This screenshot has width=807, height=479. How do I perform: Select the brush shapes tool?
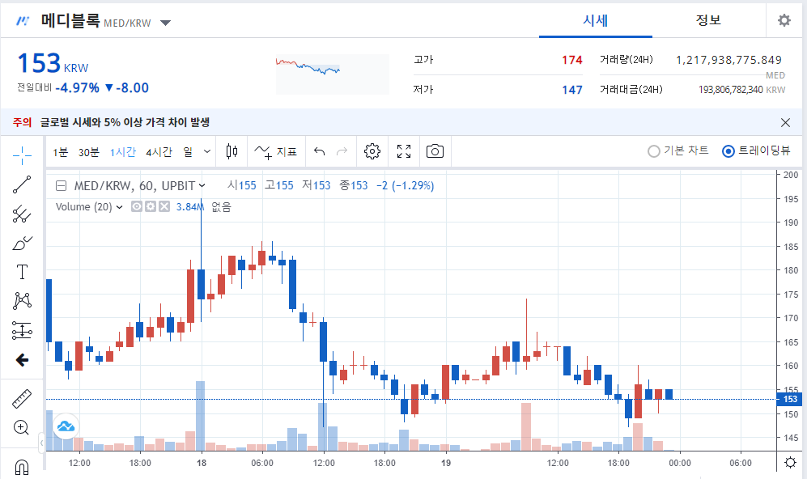click(x=22, y=243)
